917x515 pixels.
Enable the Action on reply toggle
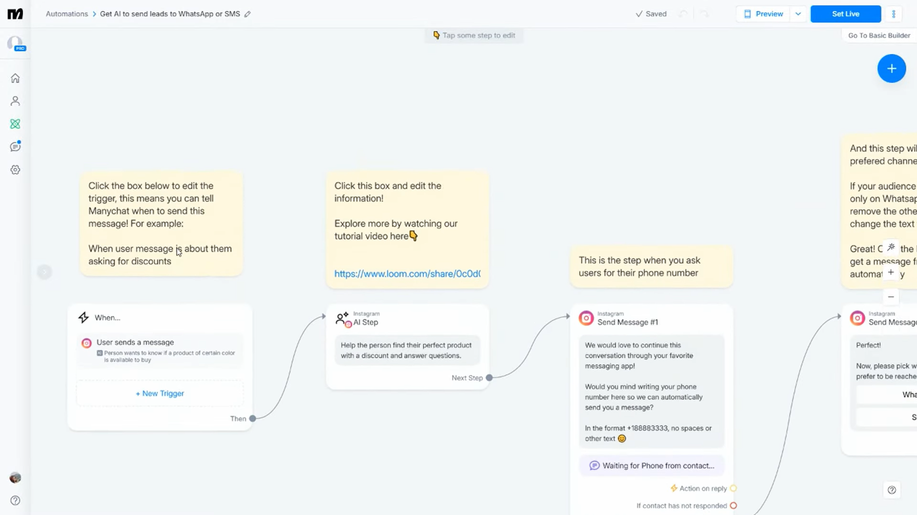pos(733,488)
